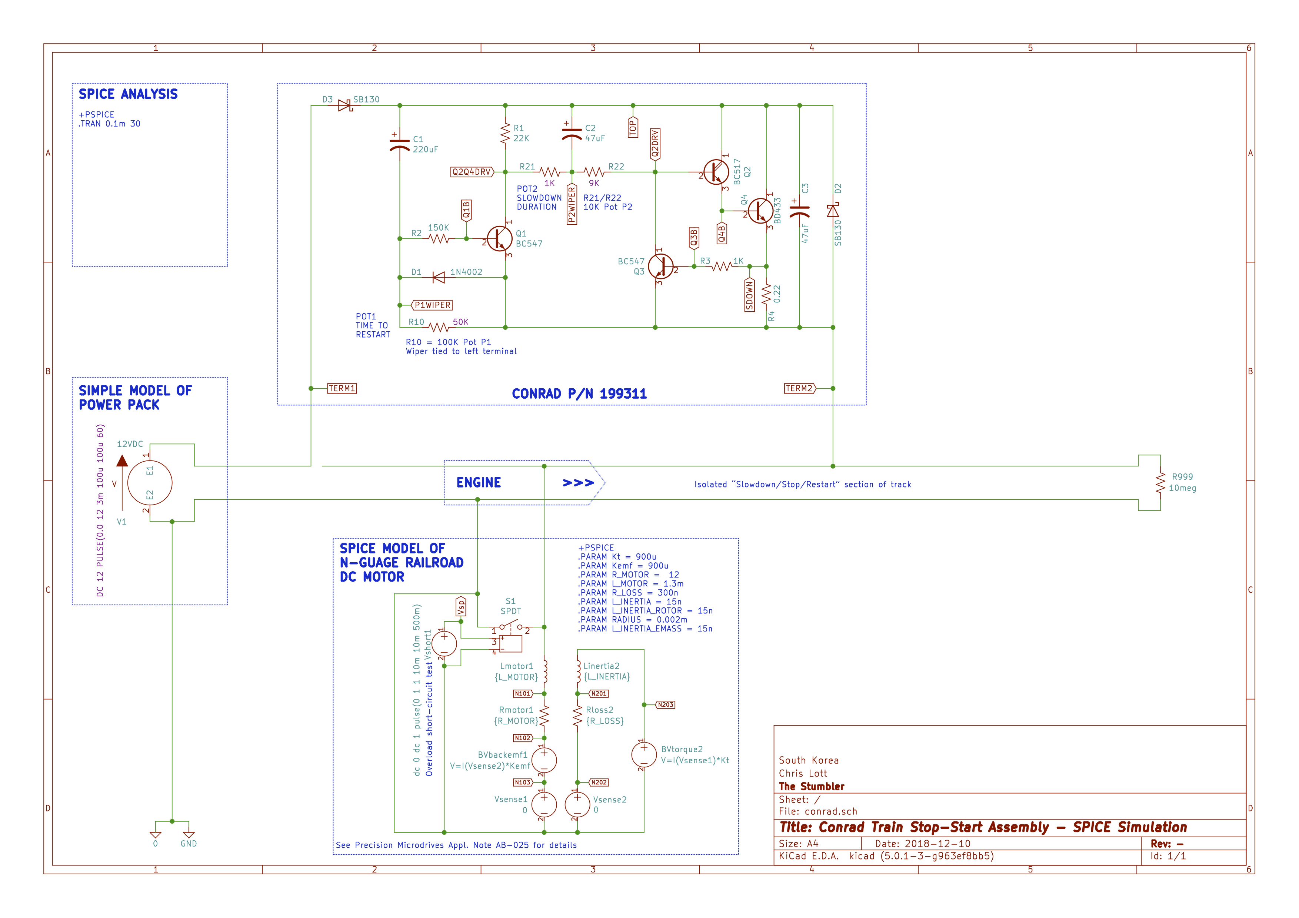Screen dimensions: 1299x918
Task: Select the D3 SB130 diode symbol
Action: coord(344,105)
